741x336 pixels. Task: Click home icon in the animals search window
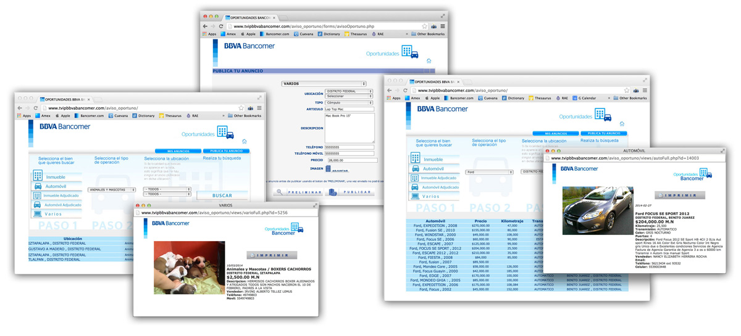(244, 142)
